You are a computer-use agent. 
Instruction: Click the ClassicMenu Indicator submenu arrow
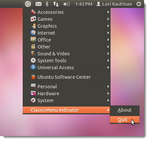pos(108,110)
